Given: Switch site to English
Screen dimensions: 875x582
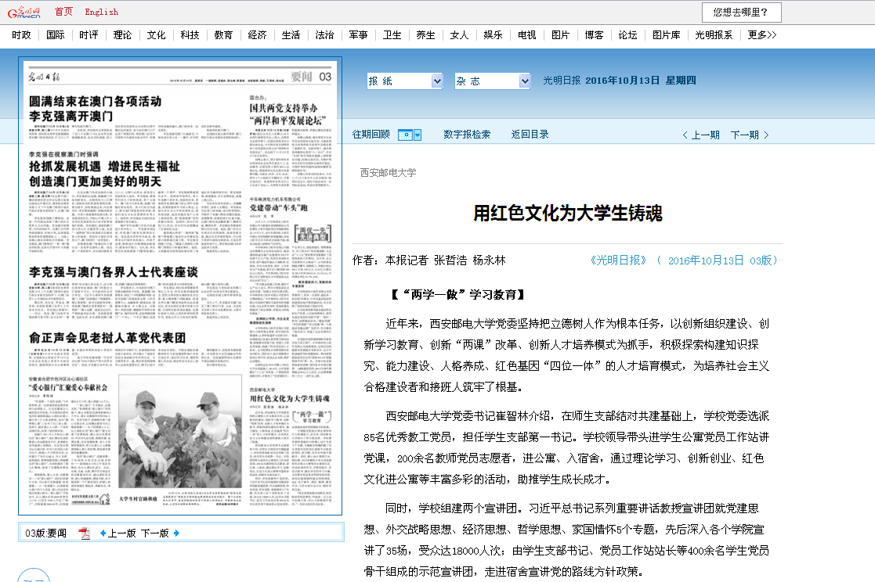Looking at the screenshot, I should 101,12.
